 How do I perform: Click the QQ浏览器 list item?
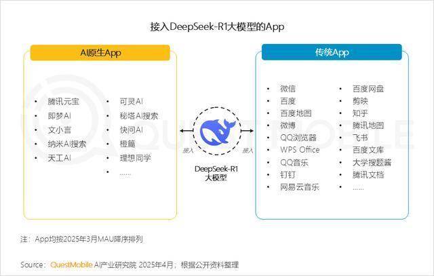pos(298,138)
